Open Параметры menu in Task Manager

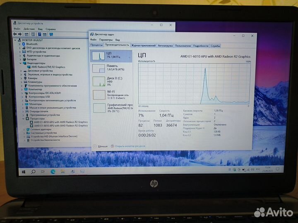click(x=106, y=39)
